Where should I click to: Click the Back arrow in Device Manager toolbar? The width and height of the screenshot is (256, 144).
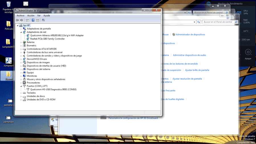17,20
